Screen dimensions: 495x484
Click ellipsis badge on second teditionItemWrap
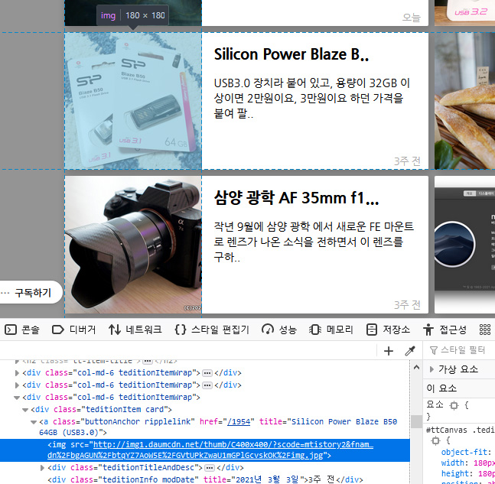pyautogui.click(x=207, y=385)
